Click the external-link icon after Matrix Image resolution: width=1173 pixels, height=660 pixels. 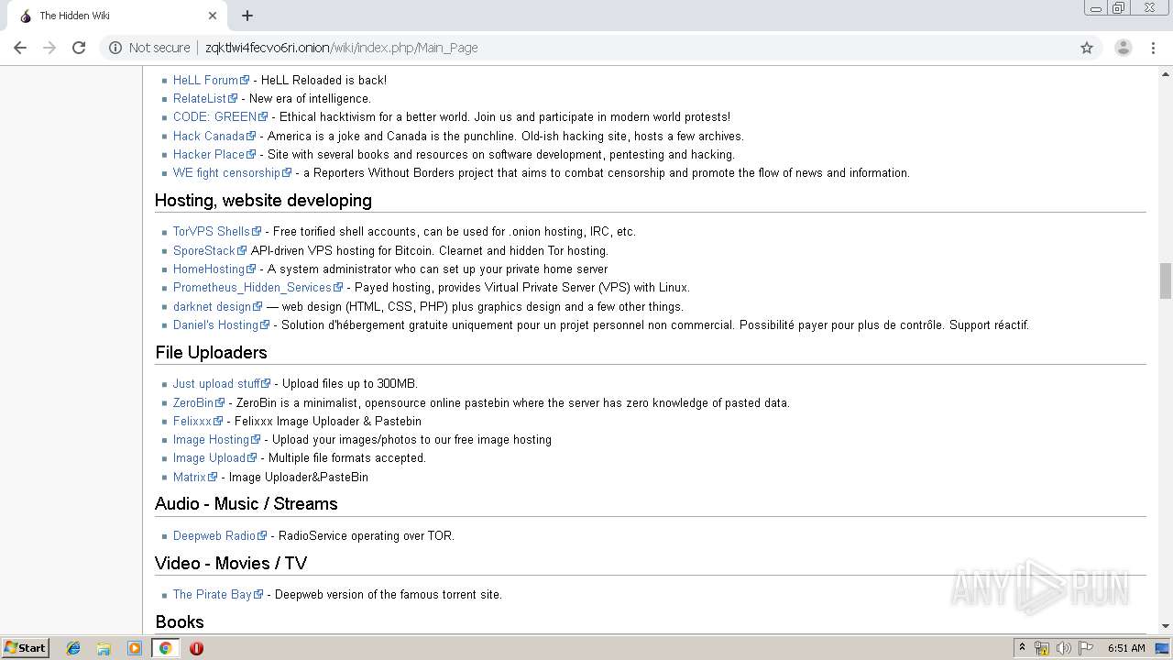point(213,477)
